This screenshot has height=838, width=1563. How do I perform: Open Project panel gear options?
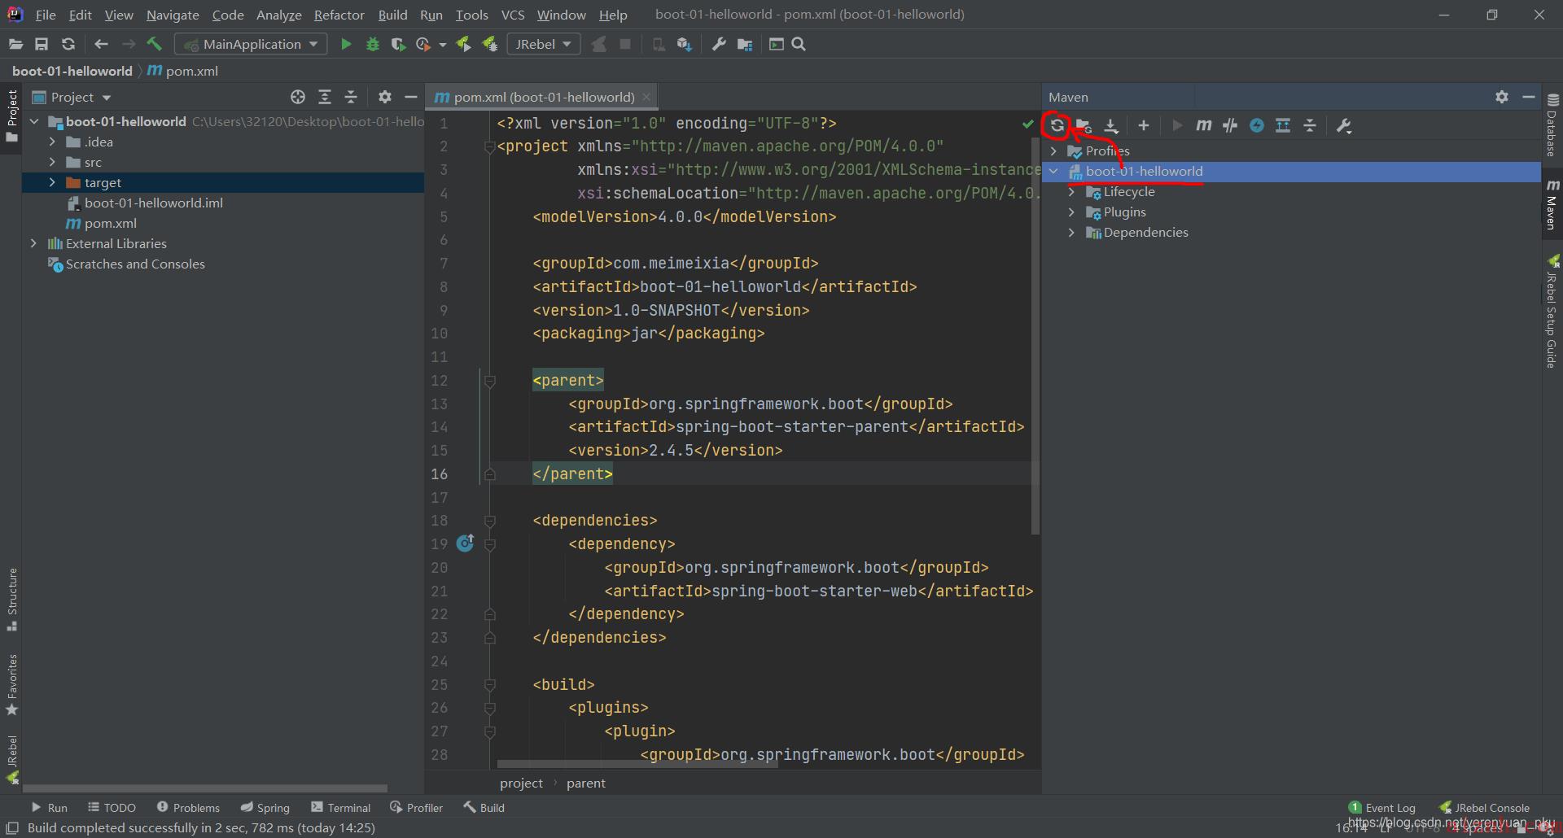pyautogui.click(x=385, y=97)
